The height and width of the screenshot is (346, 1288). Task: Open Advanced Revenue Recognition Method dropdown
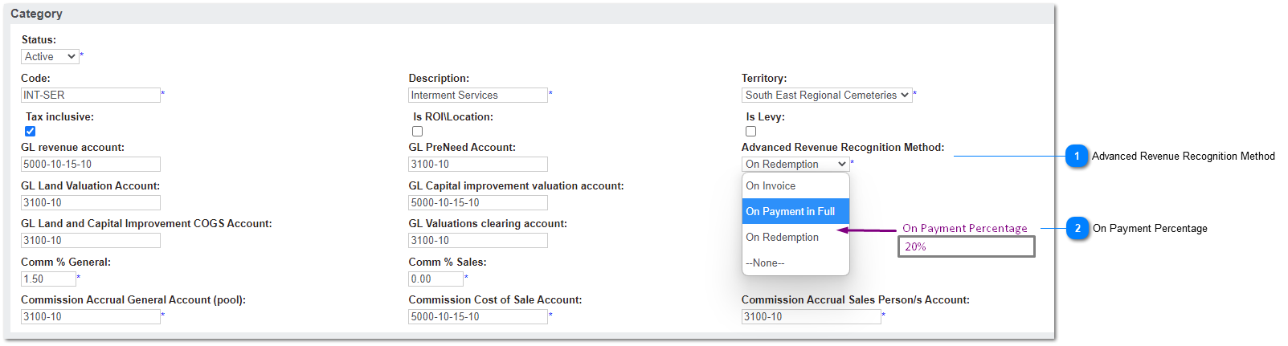(795, 164)
